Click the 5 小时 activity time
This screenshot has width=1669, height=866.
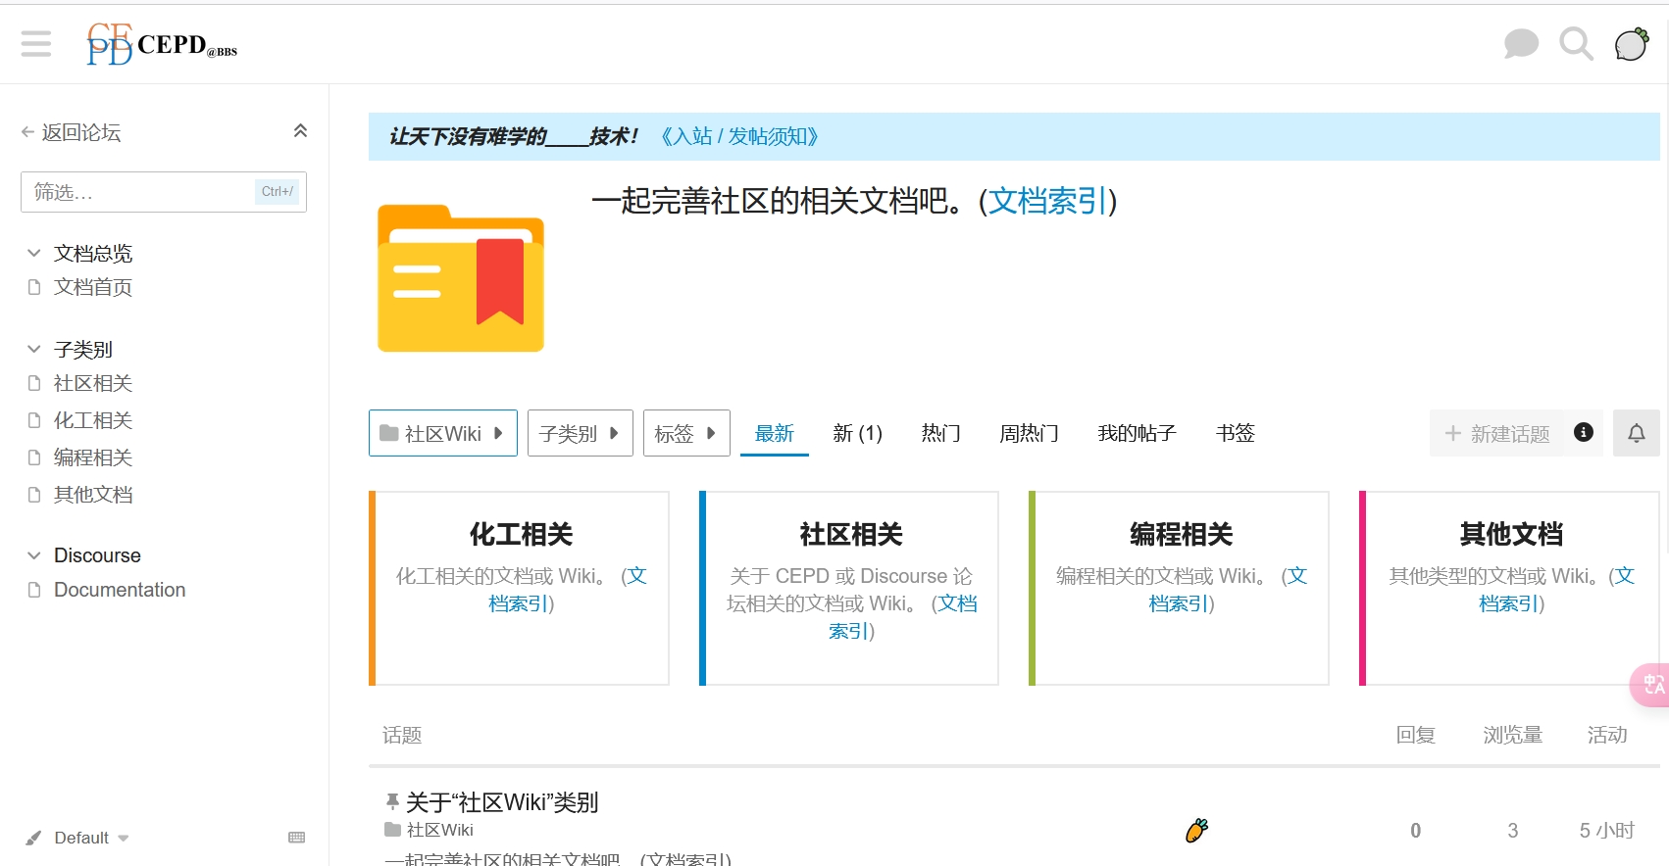1606,831
